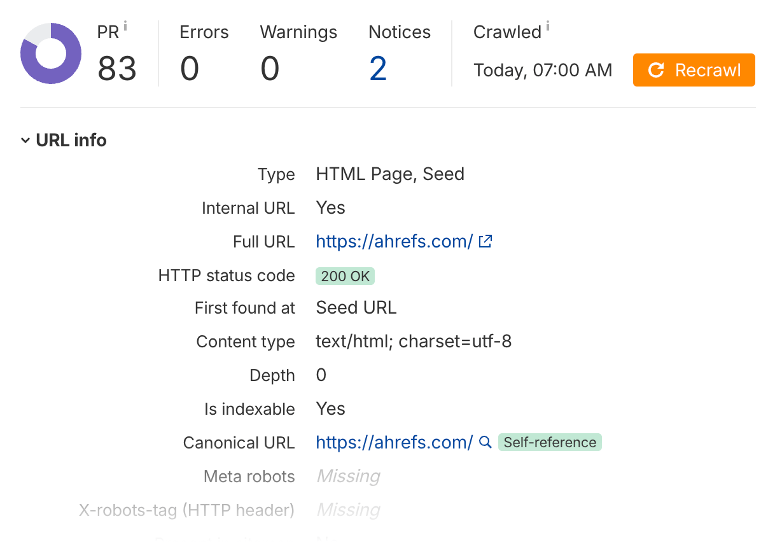Image resolution: width=775 pixels, height=542 pixels.
Task: Click the Full URL ahrefs.com link
Action: (x=394, y=242)
